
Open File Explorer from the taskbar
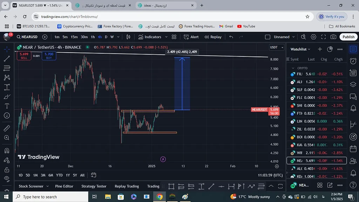point(108,197)
